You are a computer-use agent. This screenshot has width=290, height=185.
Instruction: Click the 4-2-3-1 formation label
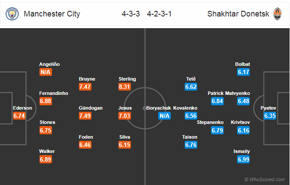159,14
